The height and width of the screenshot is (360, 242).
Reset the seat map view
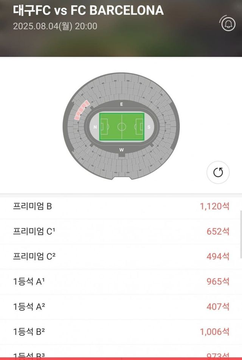pyautogui.click(x=218, y=173)
